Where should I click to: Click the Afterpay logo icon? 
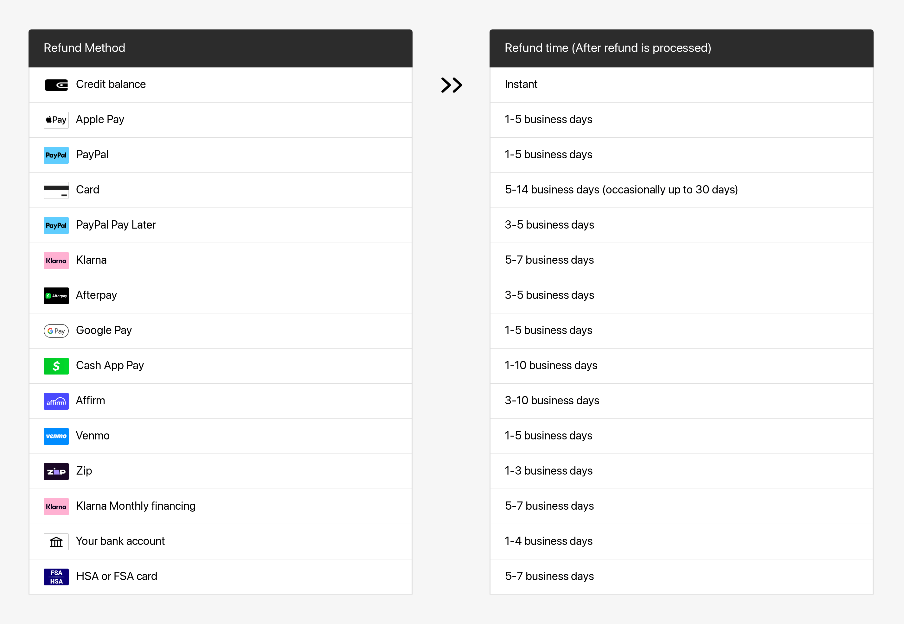point(56,296)
